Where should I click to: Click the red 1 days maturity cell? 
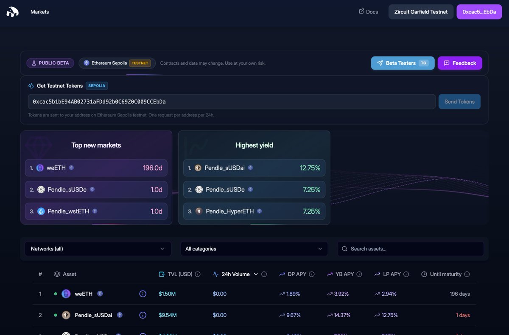(463, 315)
